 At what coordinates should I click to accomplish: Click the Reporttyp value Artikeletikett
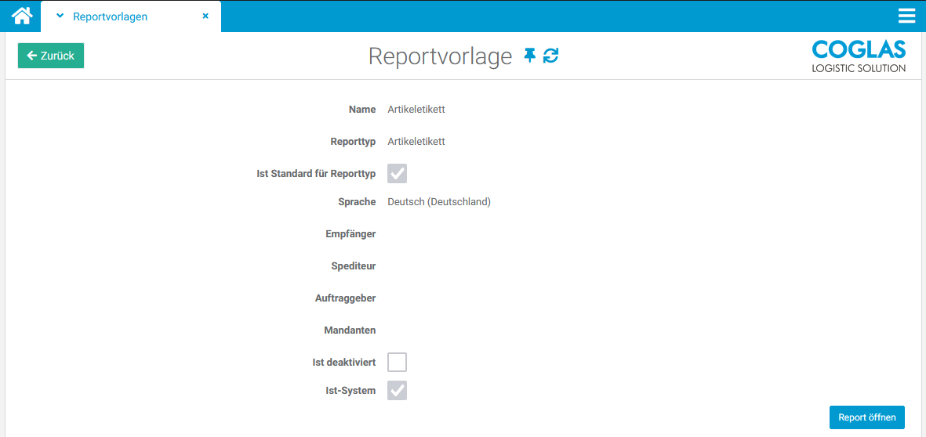tap(416, 142)
